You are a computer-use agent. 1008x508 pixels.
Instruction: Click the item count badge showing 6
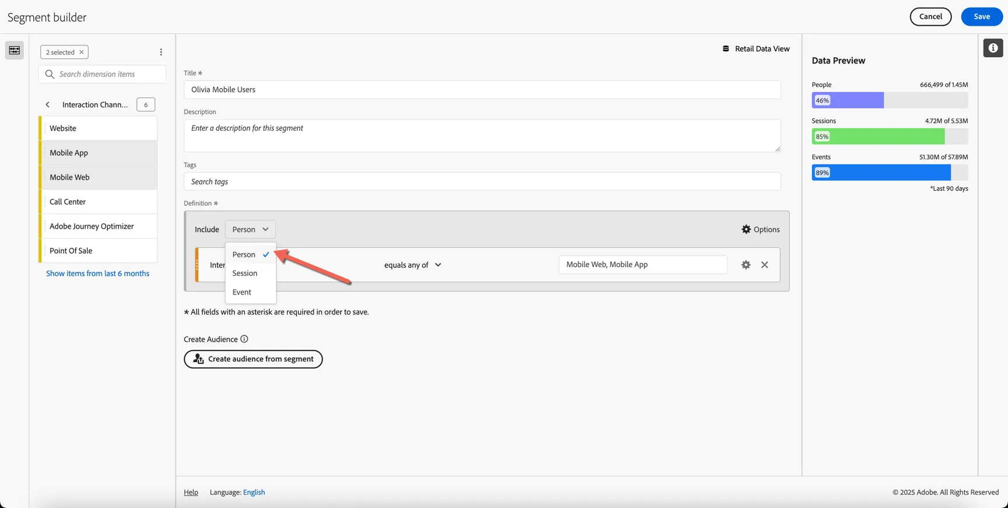tap(146, 104)
